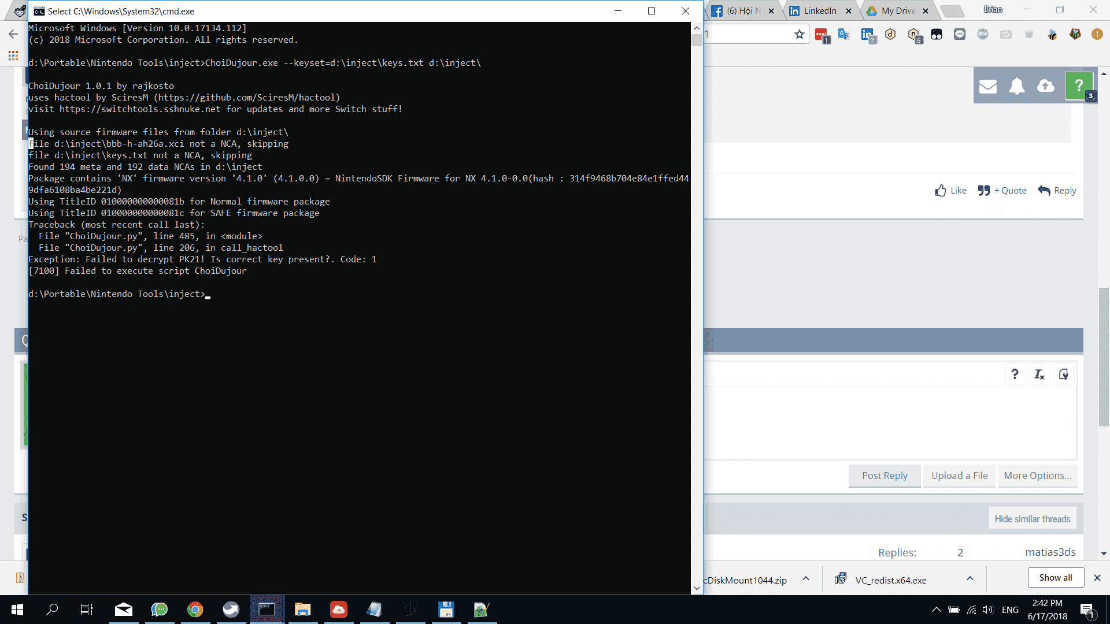Image resolution: width=1110 pixels, height=624 pixels.
Task: Click the greyed-out camera extension icon
Action: pyautogui.click(x=1006, y=35)
